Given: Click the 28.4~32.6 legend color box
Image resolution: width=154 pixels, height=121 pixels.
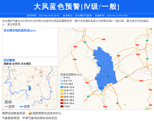Looking at the screenshot, I should coord(62,103).
